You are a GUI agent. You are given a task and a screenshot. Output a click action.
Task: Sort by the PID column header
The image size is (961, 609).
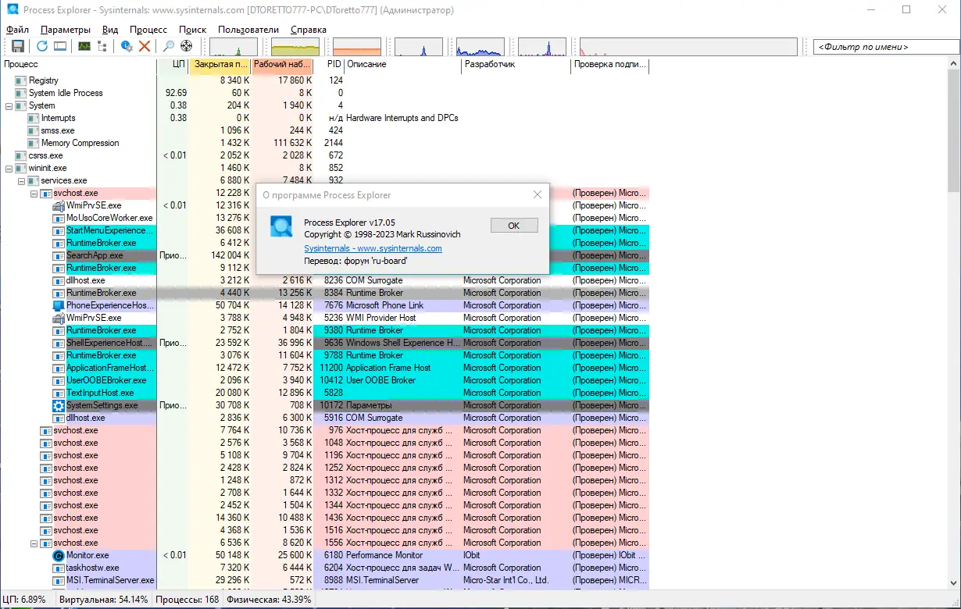tap(329, 64)
